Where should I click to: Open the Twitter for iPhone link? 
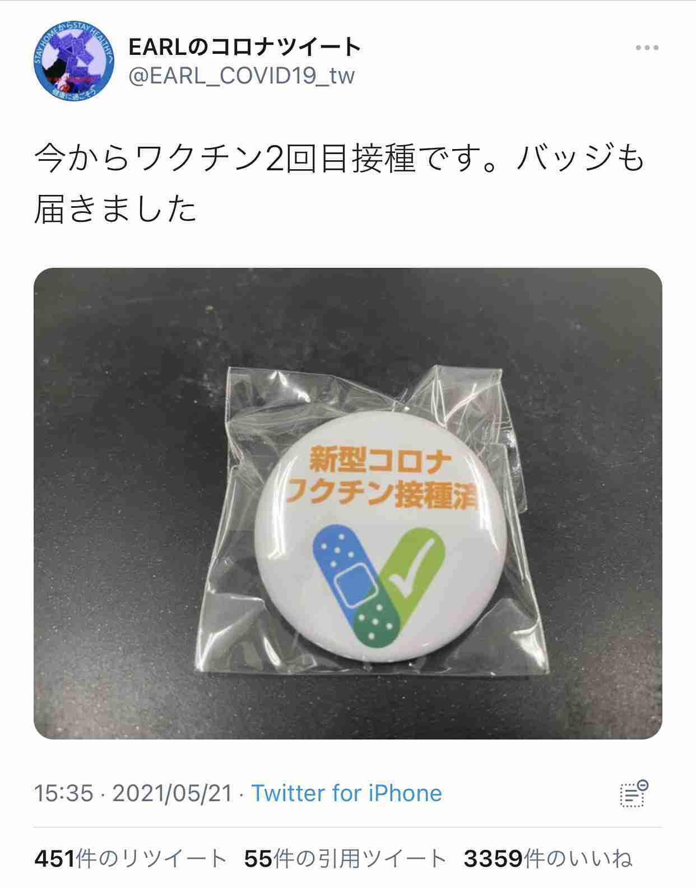(346, 793)
